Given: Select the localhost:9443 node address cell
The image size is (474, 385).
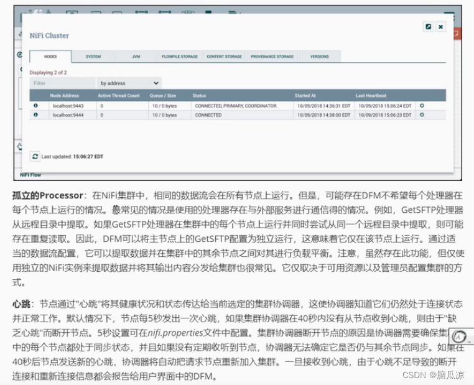Looking at the screenshot, I should pyautogui.click(x=68, y=106).
